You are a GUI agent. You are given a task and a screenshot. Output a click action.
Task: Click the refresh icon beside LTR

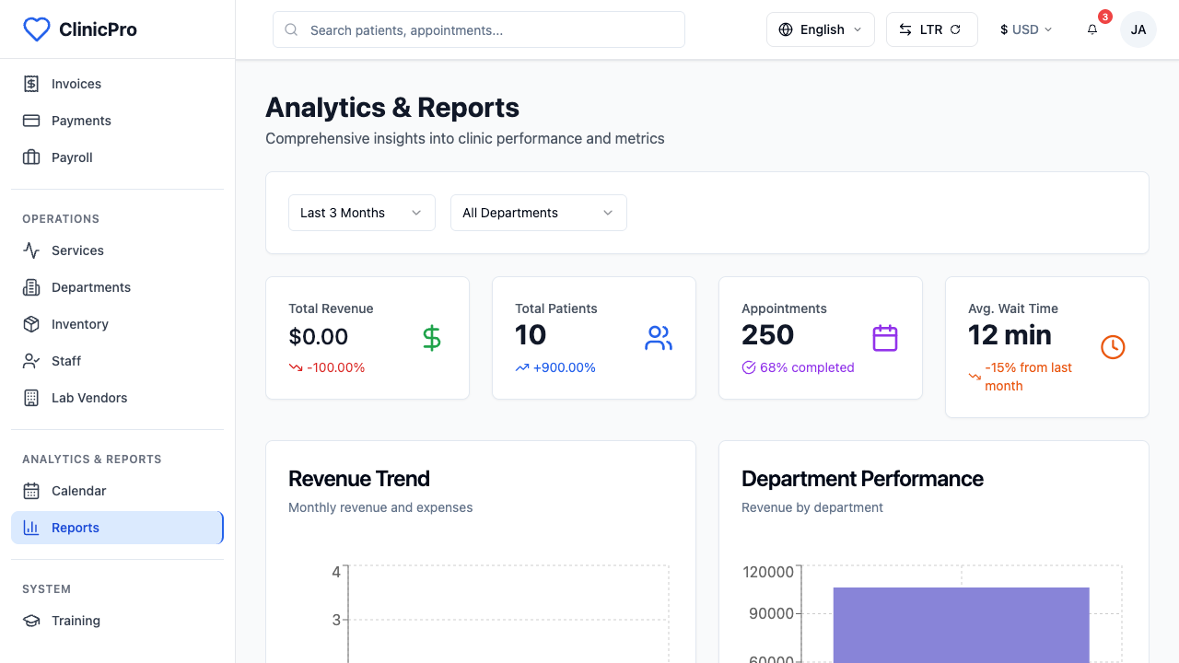pos(955,29)
